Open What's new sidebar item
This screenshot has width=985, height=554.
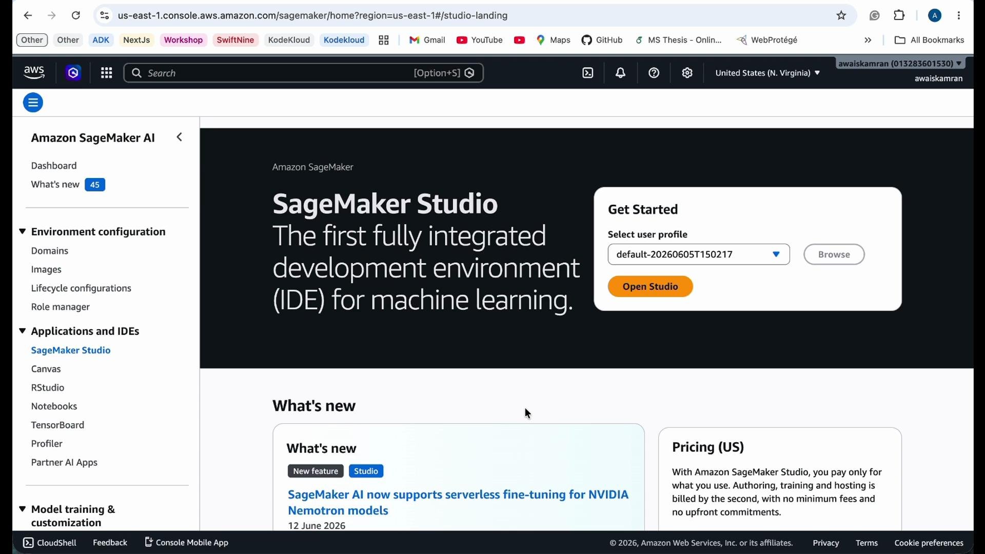[x=55, y=185]
